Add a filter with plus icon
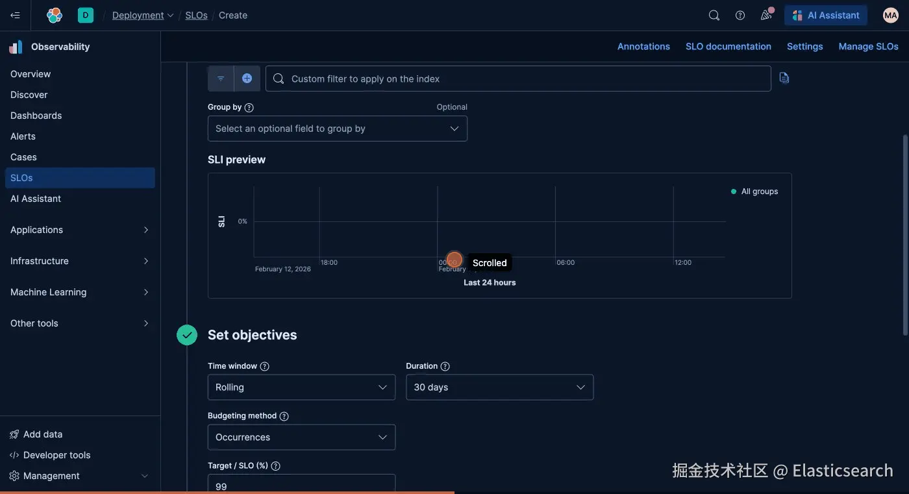Viewport: 909px width, 494px height. click(247, 79)
